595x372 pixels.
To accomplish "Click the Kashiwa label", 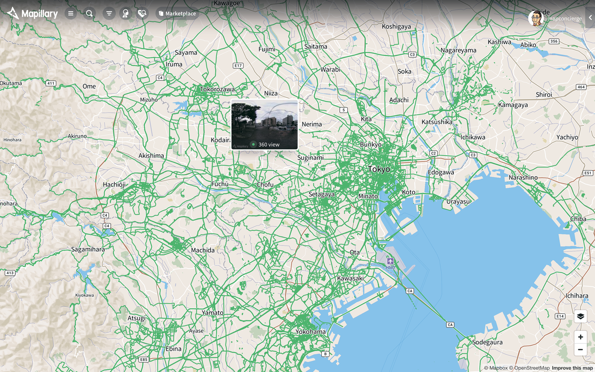I will [x=499, y=42].
